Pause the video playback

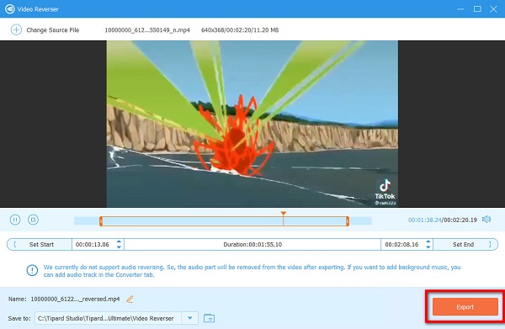[15, 220]
